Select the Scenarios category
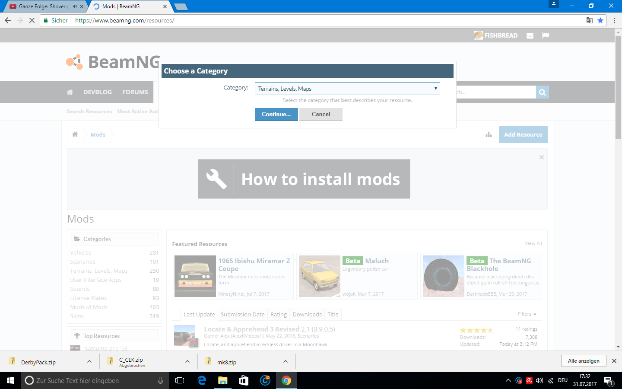The image size is (622, 389). click(x=83, y=261)
